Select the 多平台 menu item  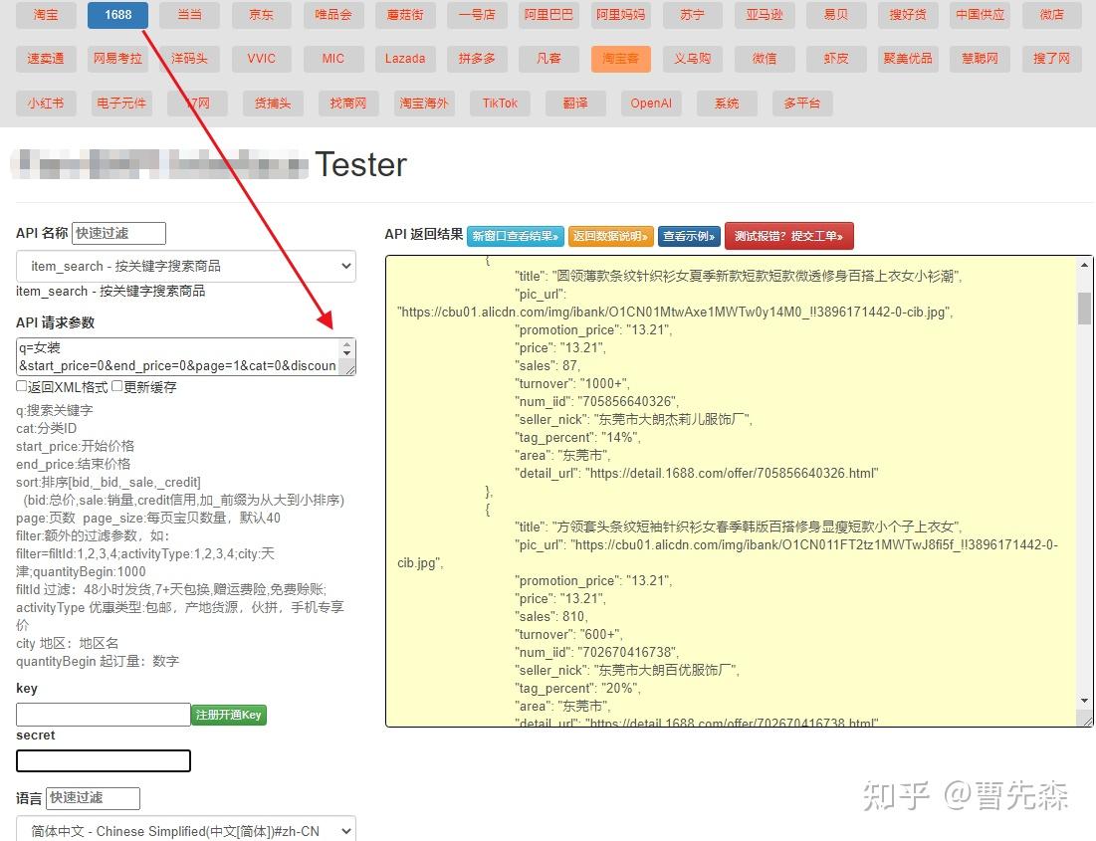[x=802, y=103]
